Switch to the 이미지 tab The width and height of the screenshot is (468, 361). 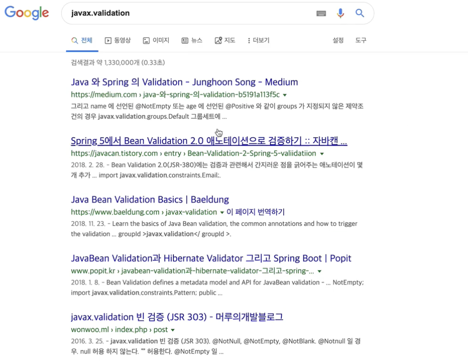coord(156,40)
